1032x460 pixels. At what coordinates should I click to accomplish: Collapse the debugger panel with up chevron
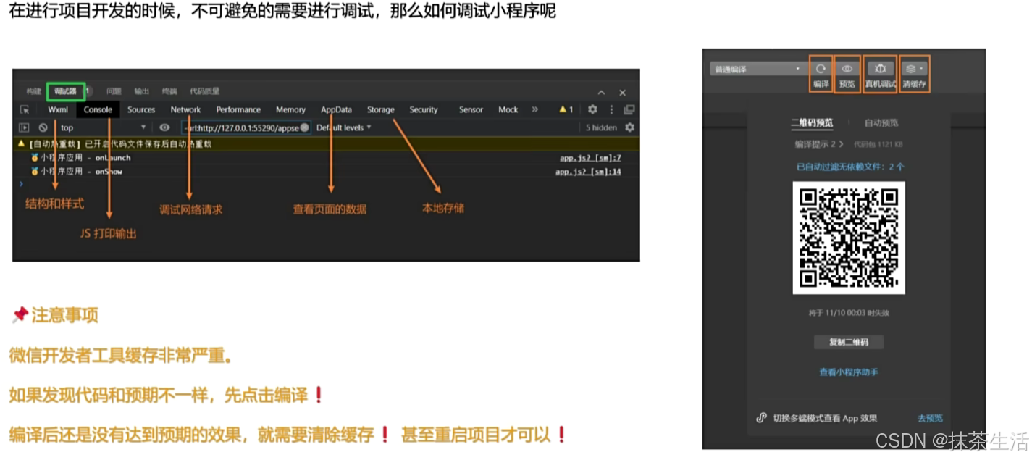tap(601, 93)
